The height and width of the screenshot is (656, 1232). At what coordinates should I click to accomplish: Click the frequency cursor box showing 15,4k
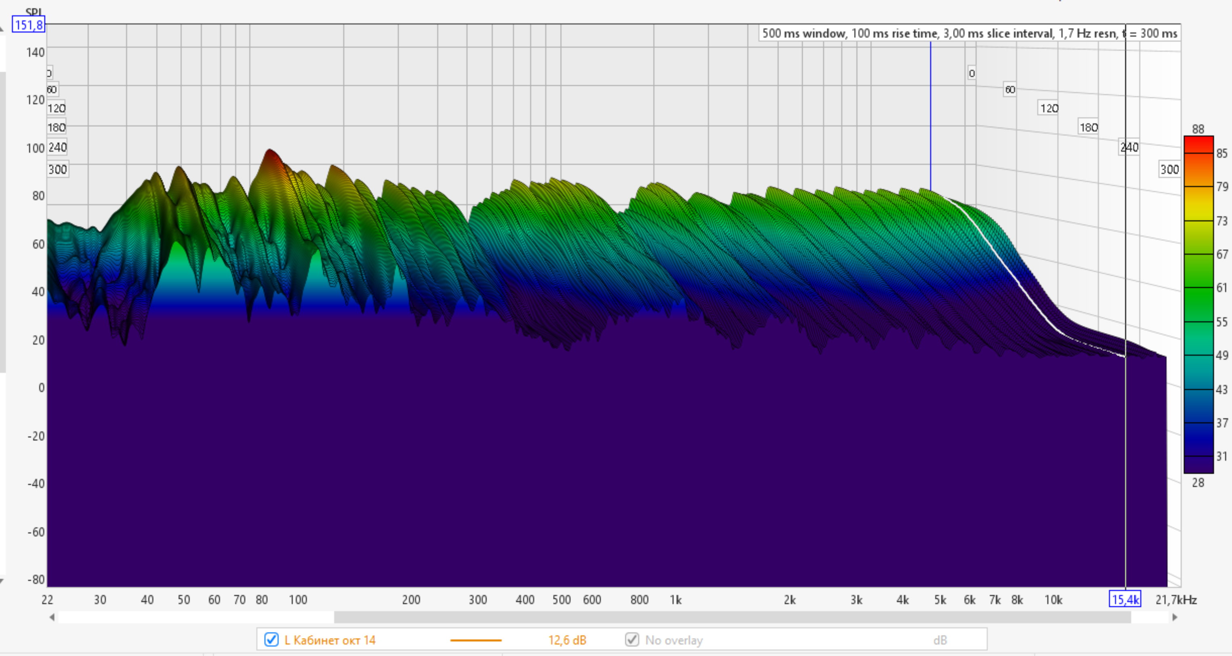(x=1125, y=599)
